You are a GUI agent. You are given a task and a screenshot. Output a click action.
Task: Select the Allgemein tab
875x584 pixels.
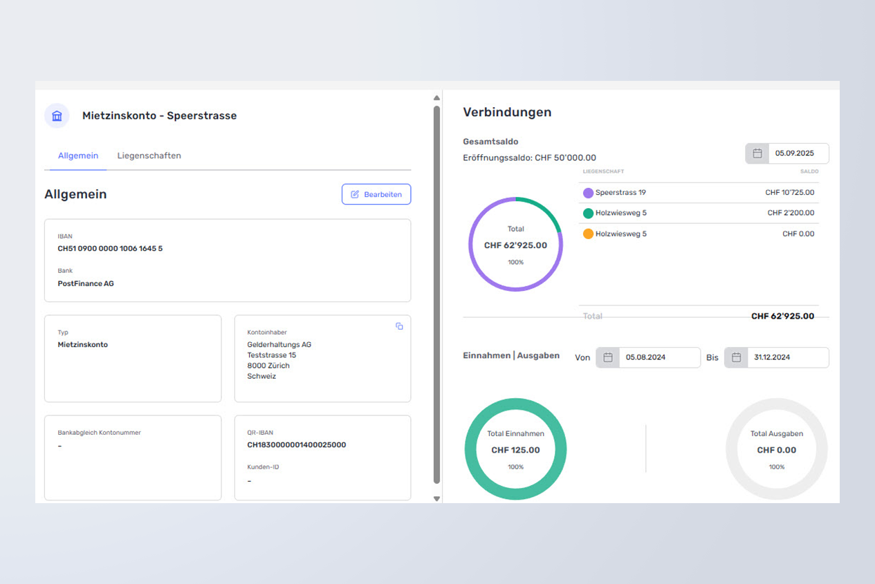[78, 156]
